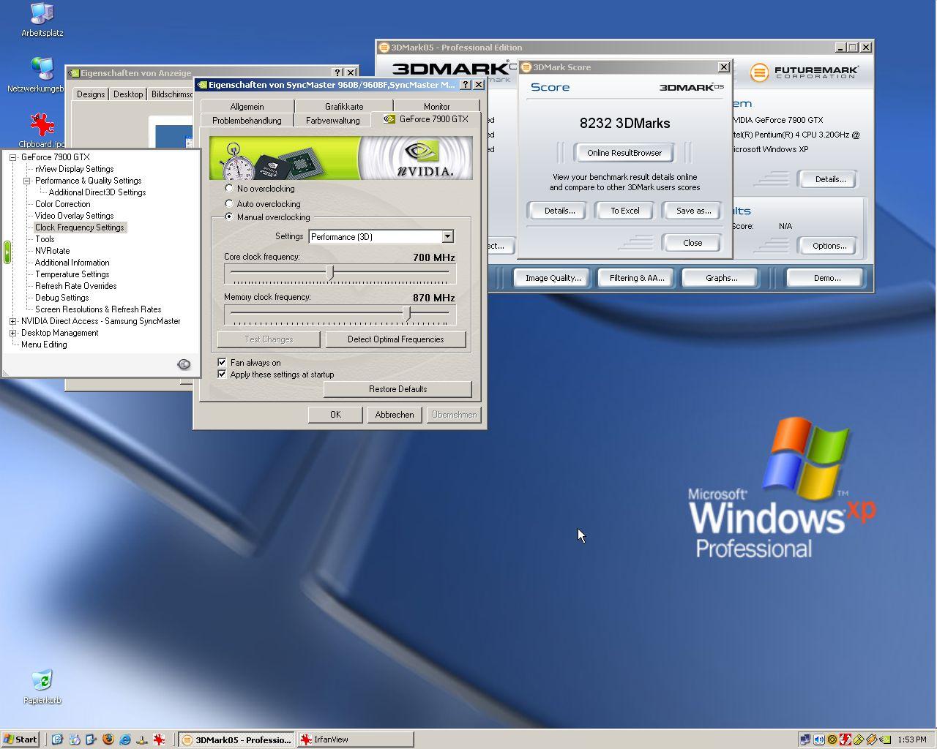Switch to the Farbverwaltung tab
The height and width of the screenshot is (749, 937).
[x=332, y=120]
